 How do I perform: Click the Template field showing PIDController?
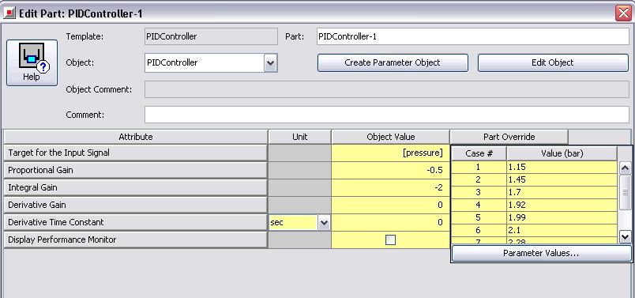coord(211,36)
